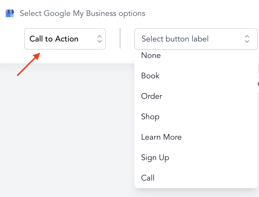Open the Call to Action post type dropdown
259x197 pixels.
[x=65, y=39]
